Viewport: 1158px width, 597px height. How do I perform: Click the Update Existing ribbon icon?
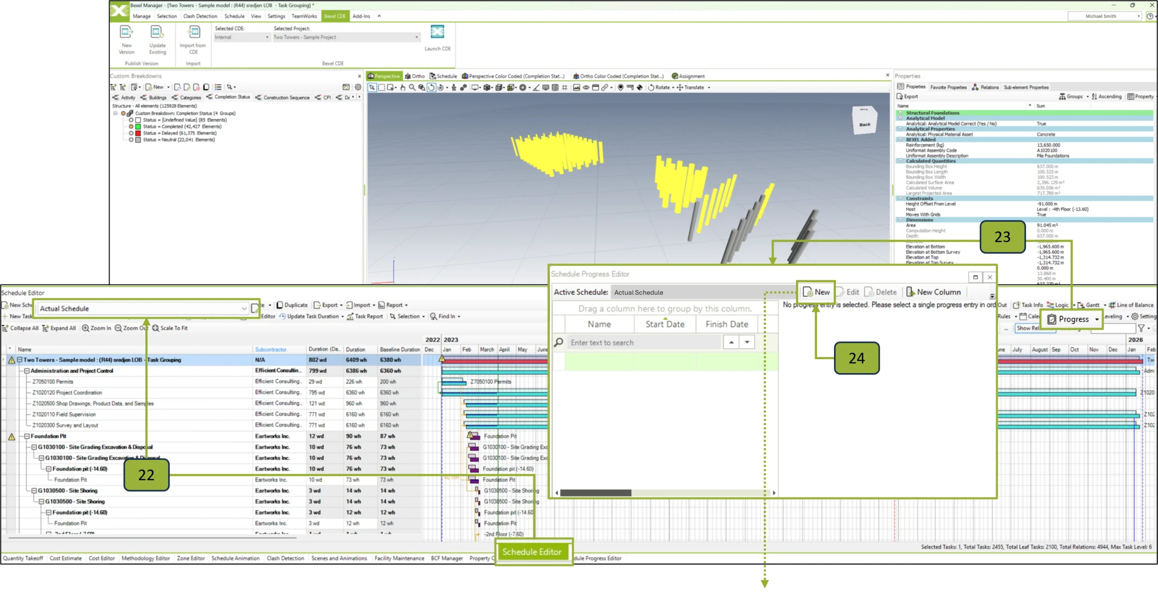pos(157,33)
